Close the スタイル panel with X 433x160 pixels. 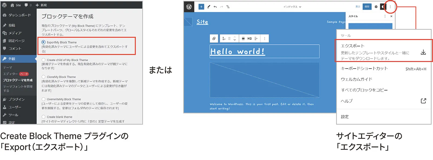391,16
